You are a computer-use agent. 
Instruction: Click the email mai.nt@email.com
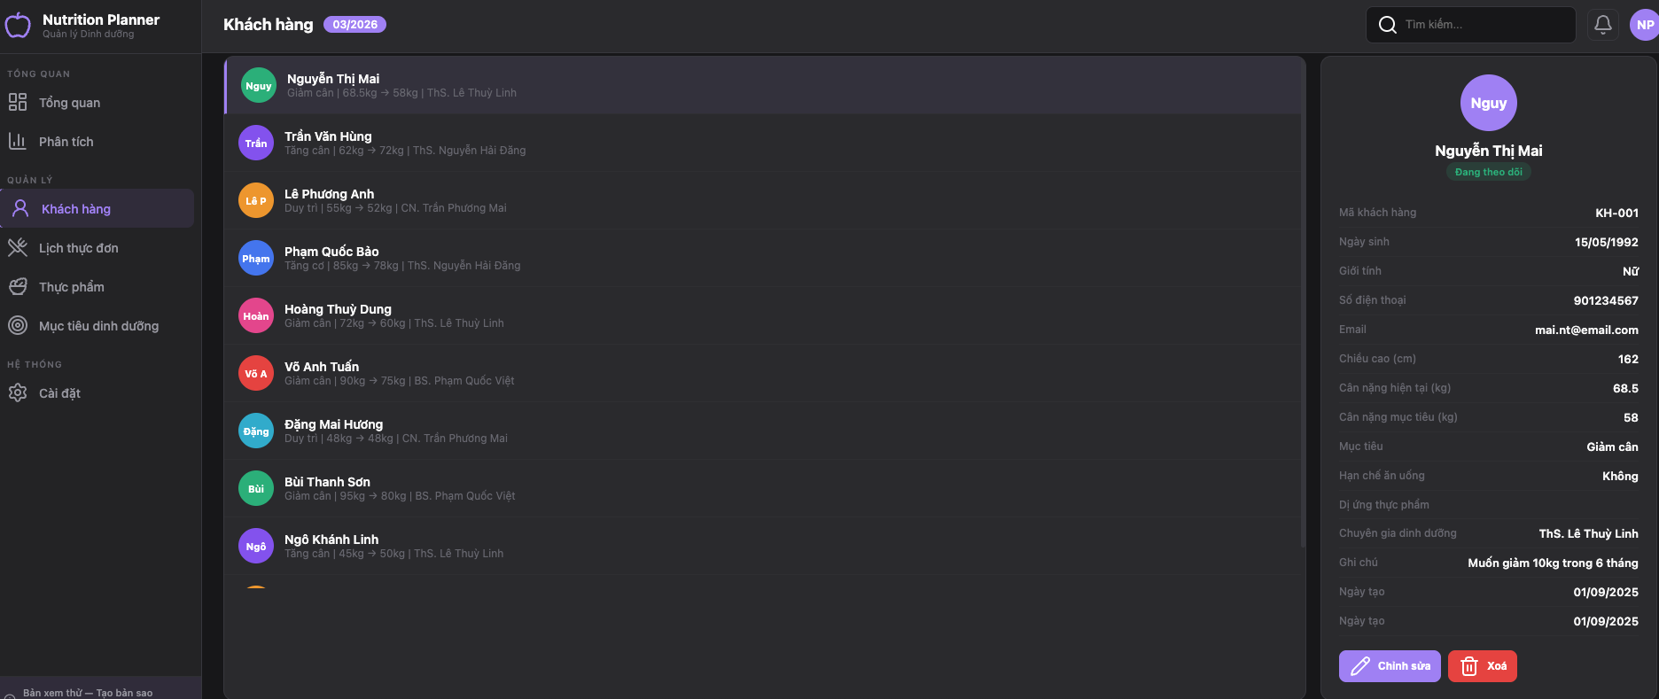(1586, 330)
